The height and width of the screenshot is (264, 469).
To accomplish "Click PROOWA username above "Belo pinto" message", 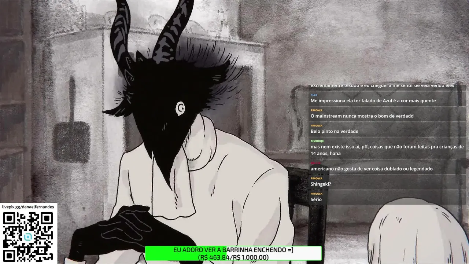I will point(316,126).
